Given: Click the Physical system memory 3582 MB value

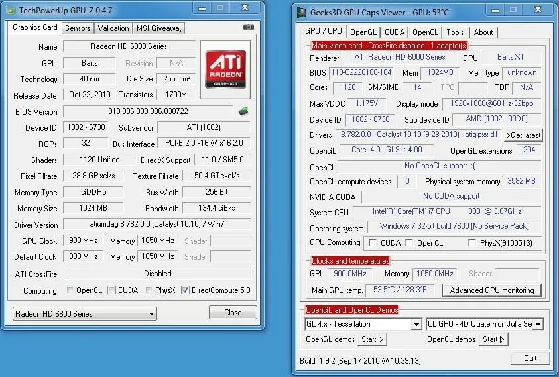Looking at the screenshot, I should [522, 181].
